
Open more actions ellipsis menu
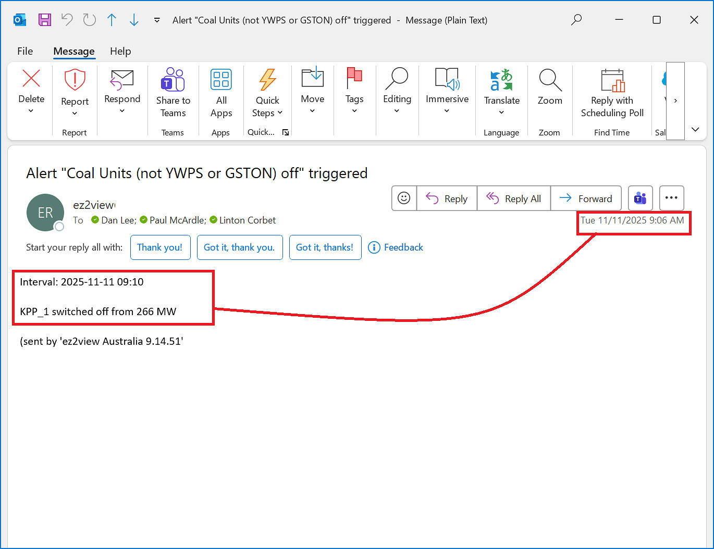[x=671, y=198]
